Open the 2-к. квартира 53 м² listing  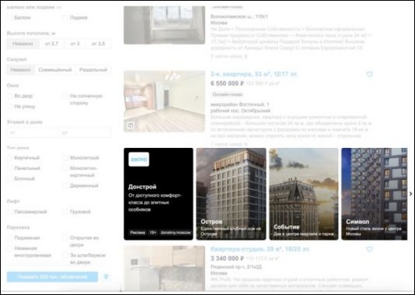tap(254, 74)
